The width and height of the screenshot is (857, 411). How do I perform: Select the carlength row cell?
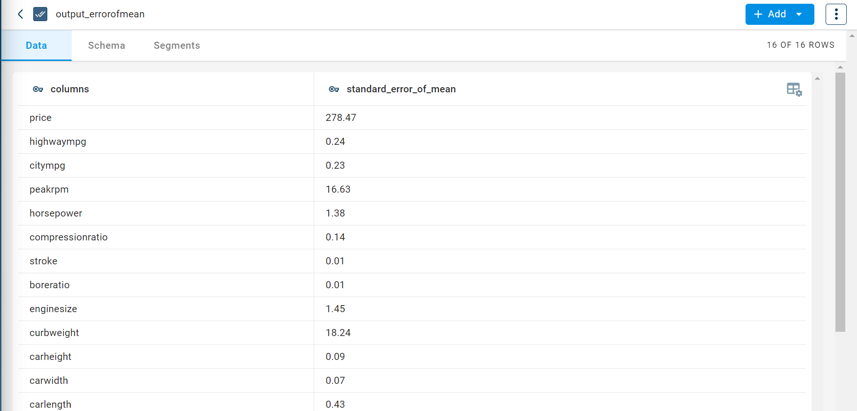(166, 402)
